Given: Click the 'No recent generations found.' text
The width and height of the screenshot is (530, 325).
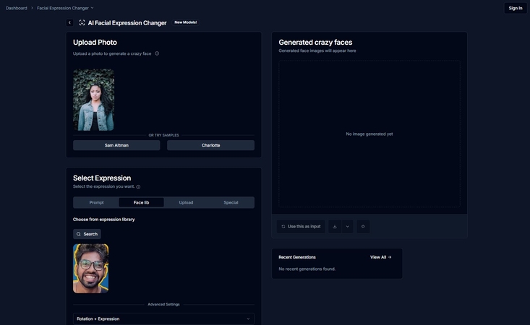Looking at the screenshot, I should click(307, 269).
